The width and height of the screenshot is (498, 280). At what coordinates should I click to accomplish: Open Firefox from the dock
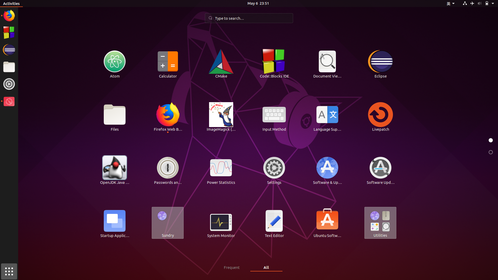(x=9, y=16)
